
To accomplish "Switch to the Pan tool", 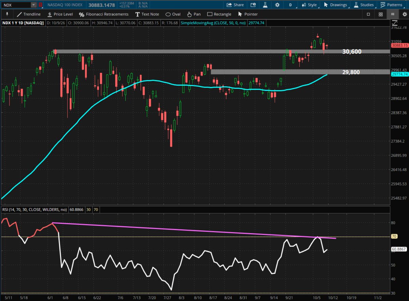I will tap(194, 14).
